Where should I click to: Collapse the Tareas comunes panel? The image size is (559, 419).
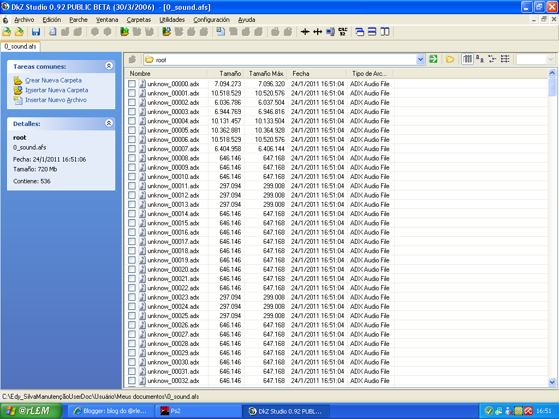tap(109, 65)
